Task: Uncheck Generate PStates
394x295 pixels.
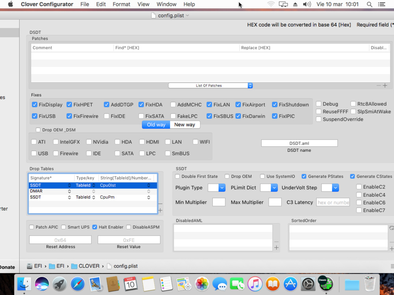Action: [304, 176]
